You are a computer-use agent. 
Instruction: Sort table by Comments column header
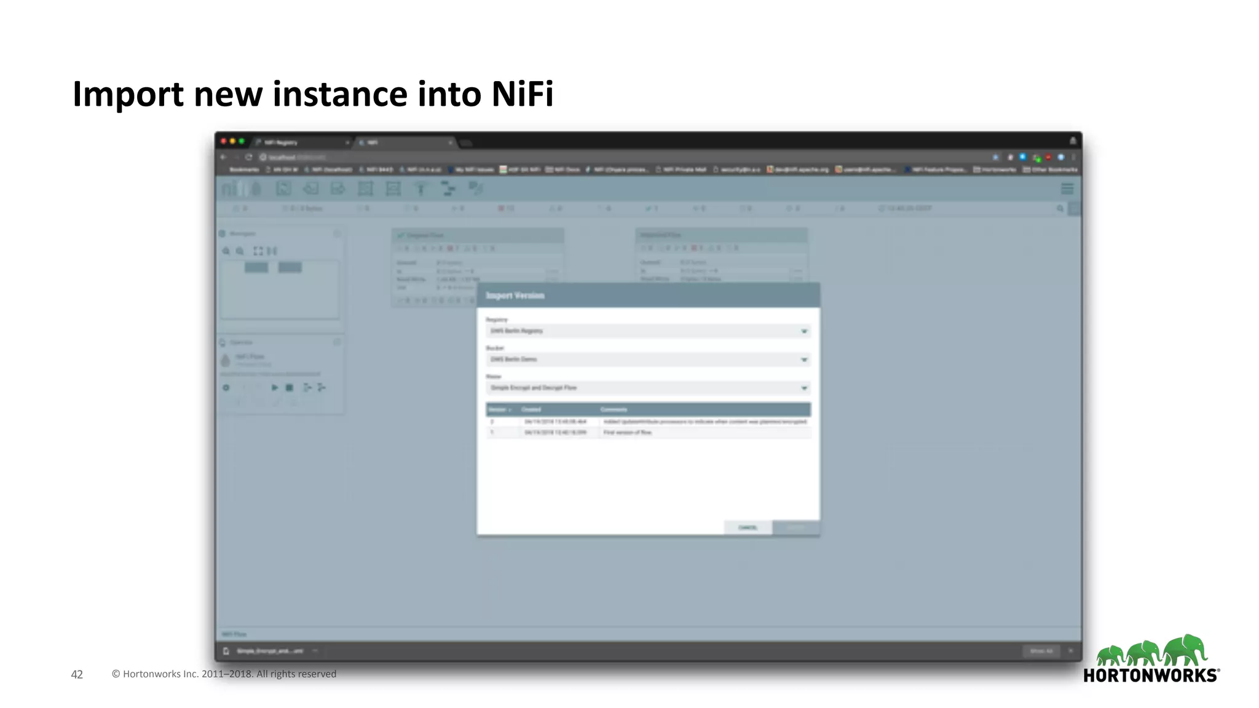[614, 409]
